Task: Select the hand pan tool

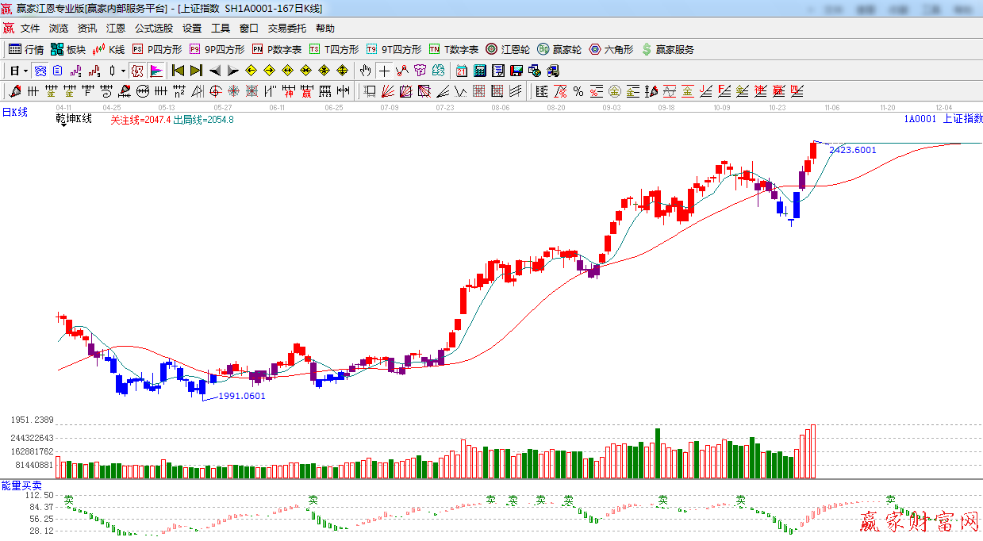Action: coord(365,71)
